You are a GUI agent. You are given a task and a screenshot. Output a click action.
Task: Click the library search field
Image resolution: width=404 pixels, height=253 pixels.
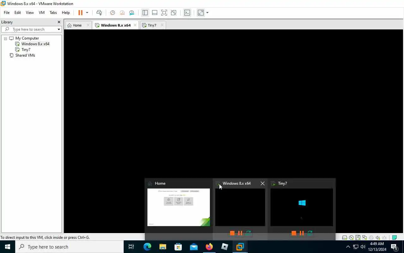pyautogui.click(x=31, y=29)
